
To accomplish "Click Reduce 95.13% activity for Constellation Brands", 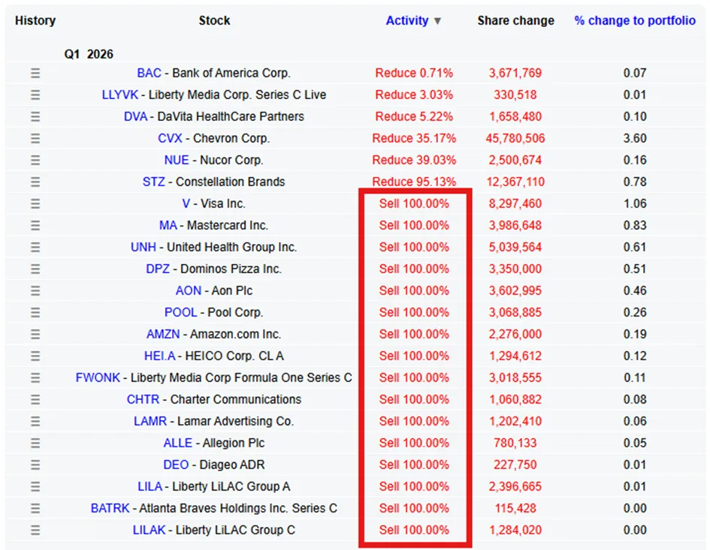I will tap(414, 182).
